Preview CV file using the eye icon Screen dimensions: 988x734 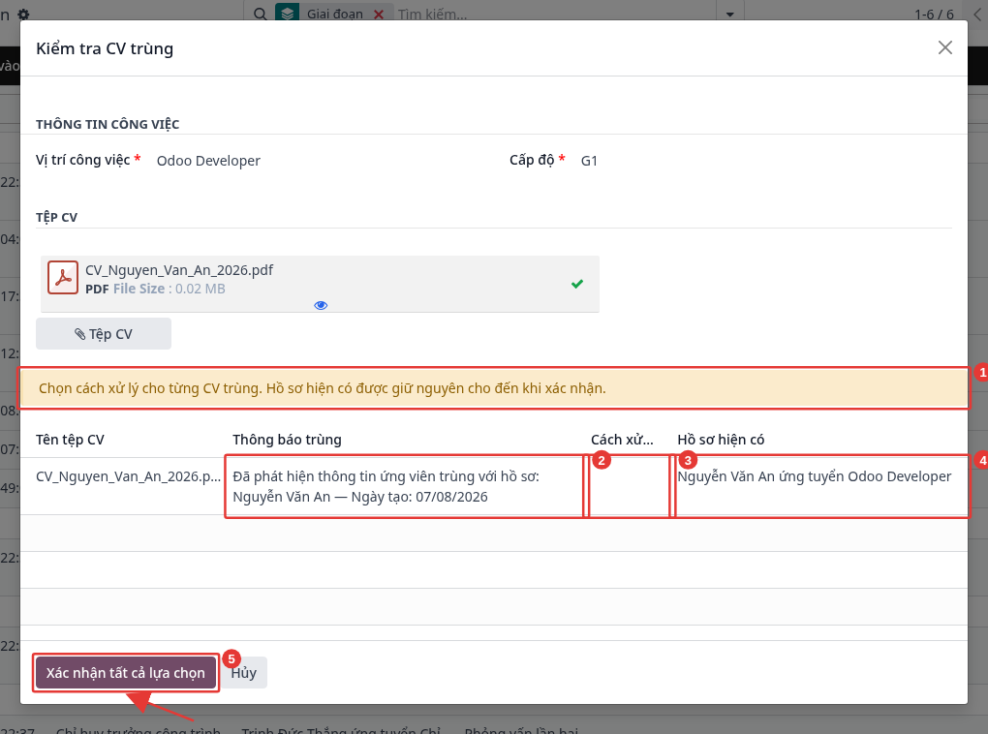pyautogui.click(x=321, y=306)
